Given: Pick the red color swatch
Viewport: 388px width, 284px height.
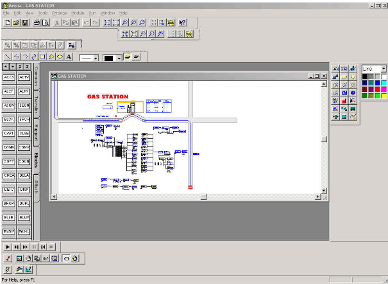Looking at the screenshot, I should 377,89.
